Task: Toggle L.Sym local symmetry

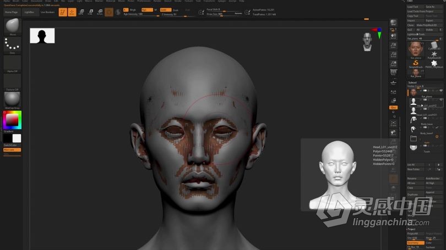Action: click(393, 91)
